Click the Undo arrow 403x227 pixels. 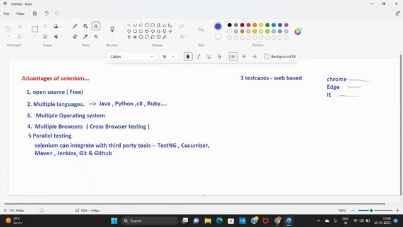pos(46,13)
